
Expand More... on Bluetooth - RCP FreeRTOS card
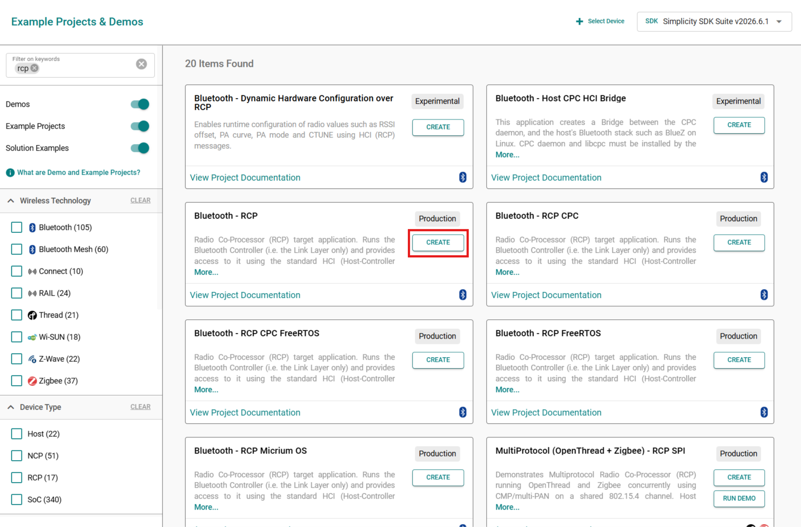pyautogui.click(x=508, y=389)
